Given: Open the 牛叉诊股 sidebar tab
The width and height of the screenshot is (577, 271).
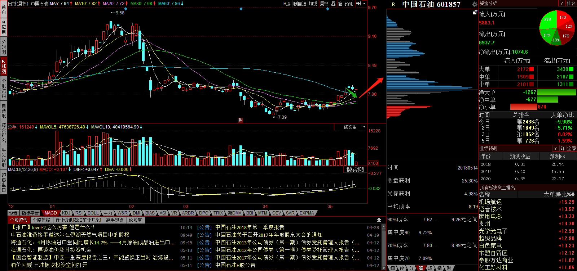Looking at the screenshot, I should [4, 157].
